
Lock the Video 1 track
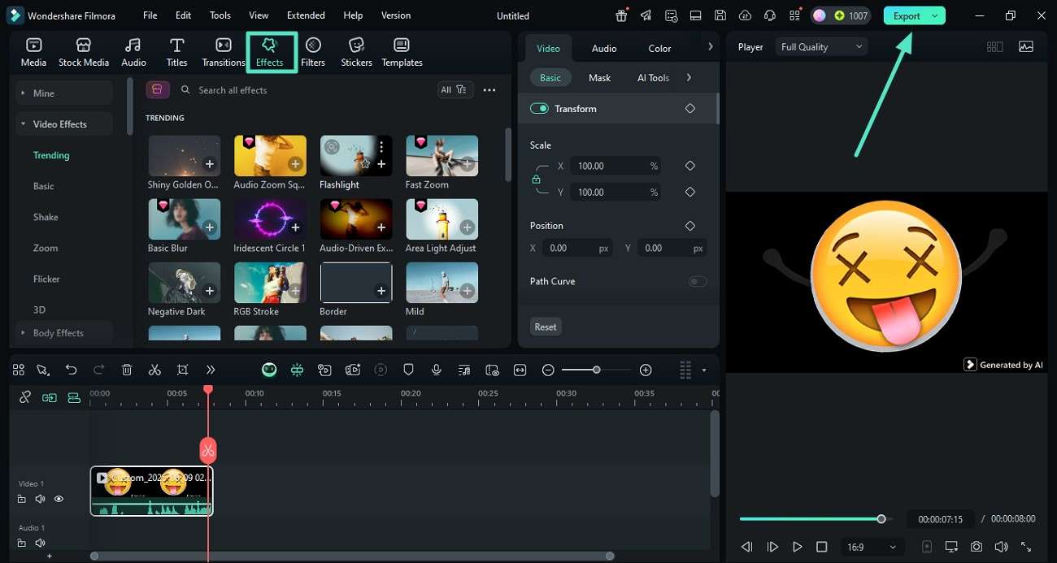[x=22, y=499]
